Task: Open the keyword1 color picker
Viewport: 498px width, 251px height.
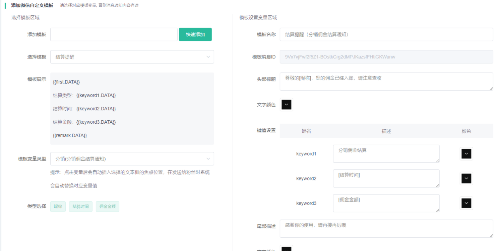Action: coord(466,154)
